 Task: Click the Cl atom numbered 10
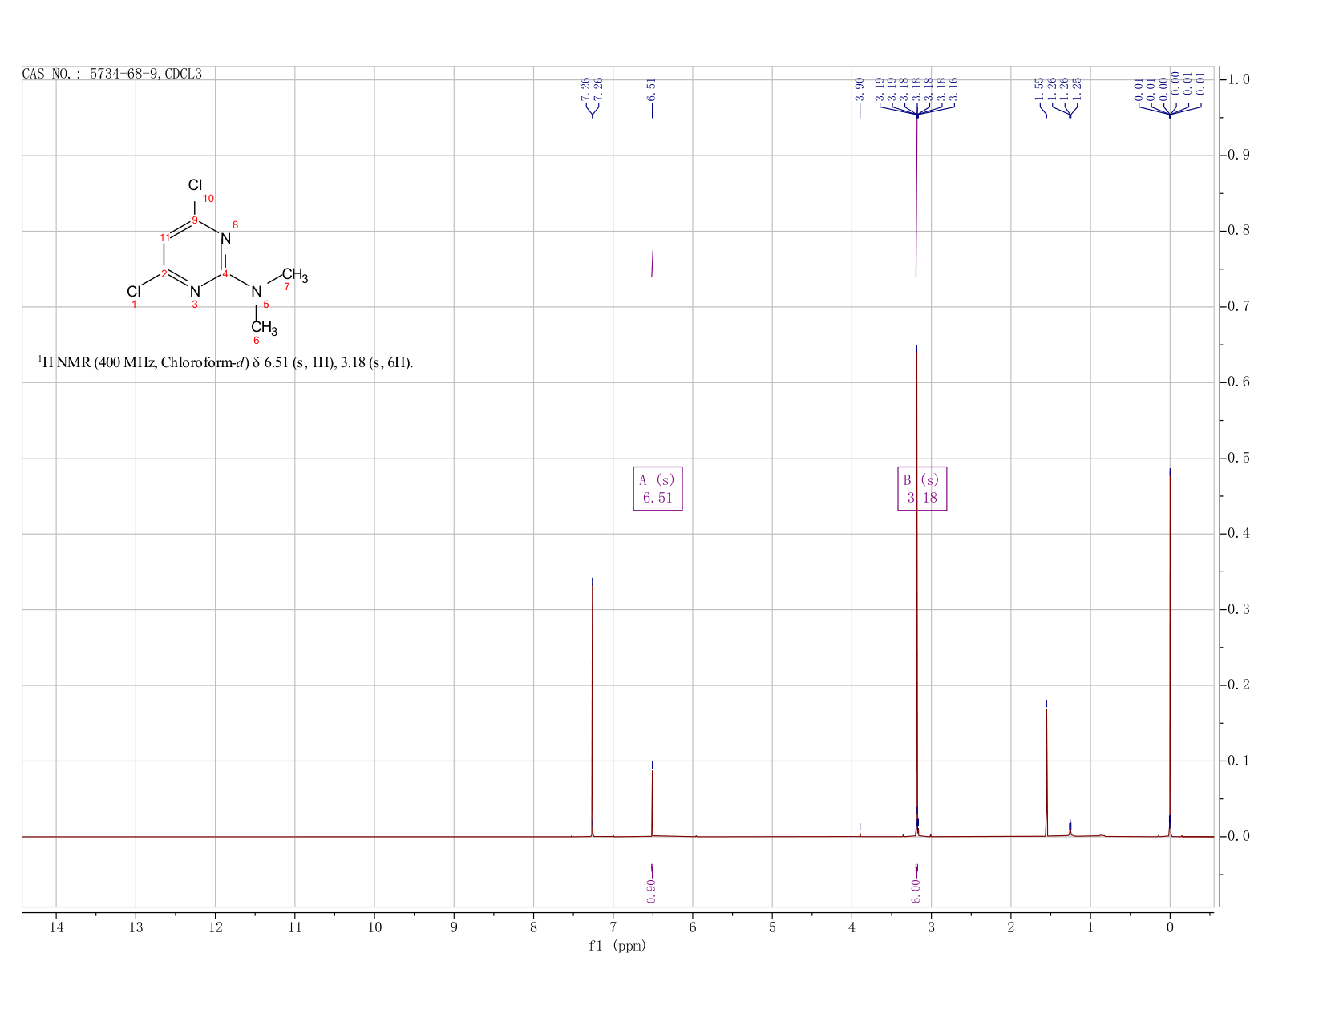(195, 187)
